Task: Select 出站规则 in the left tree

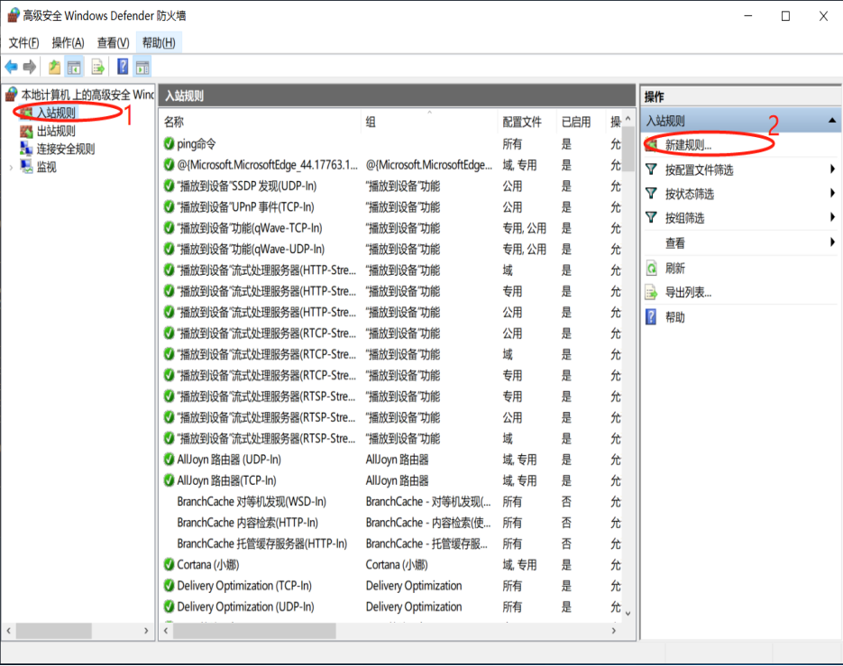Action: click(x=56, y=132)
